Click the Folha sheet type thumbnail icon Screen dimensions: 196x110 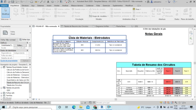coord(5,33)
